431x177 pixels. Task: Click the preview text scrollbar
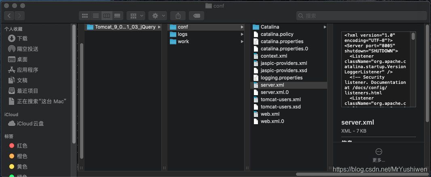pyautogui.click(x=413, y=36)
